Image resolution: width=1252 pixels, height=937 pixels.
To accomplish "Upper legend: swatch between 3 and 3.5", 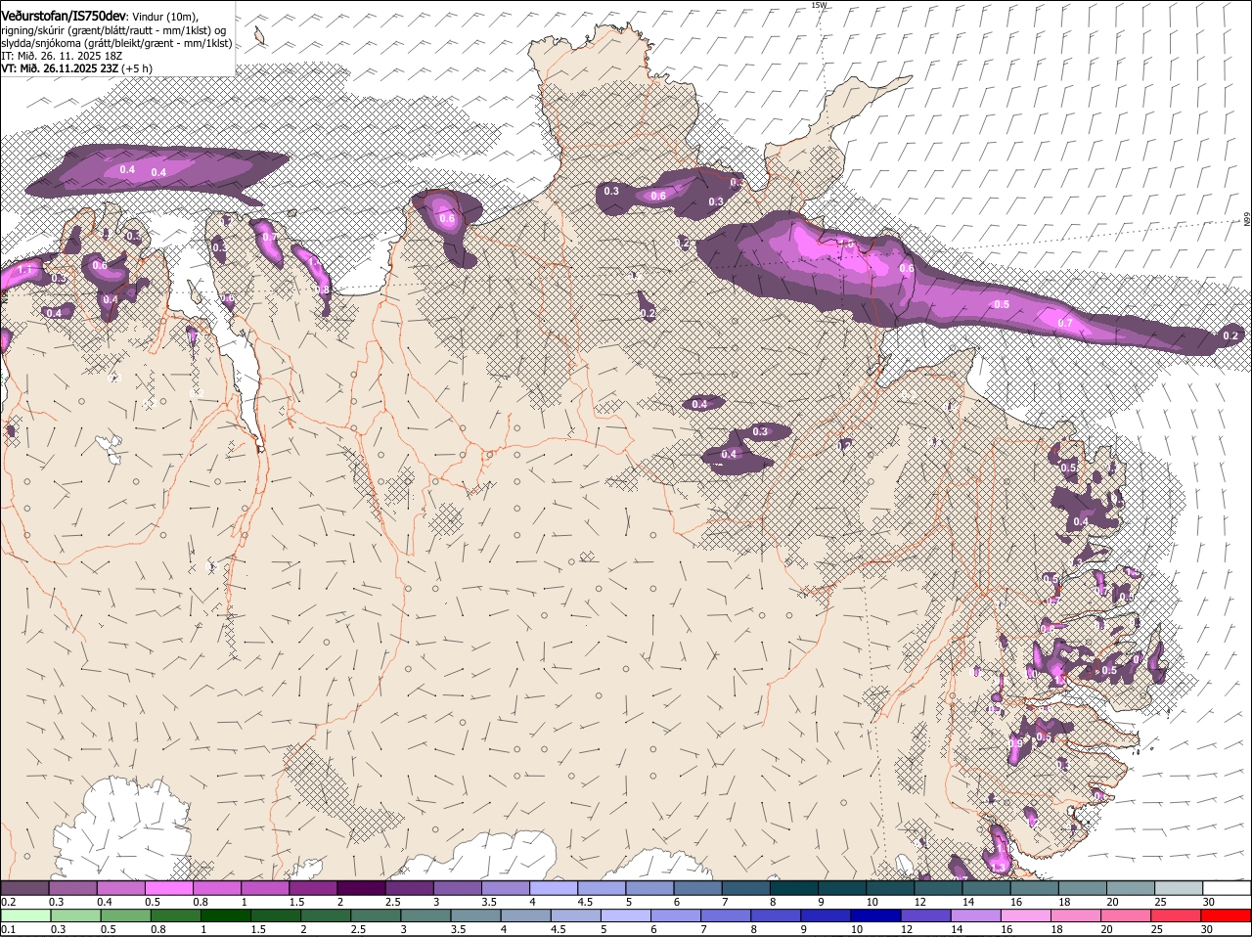I will tap(458, 887).
